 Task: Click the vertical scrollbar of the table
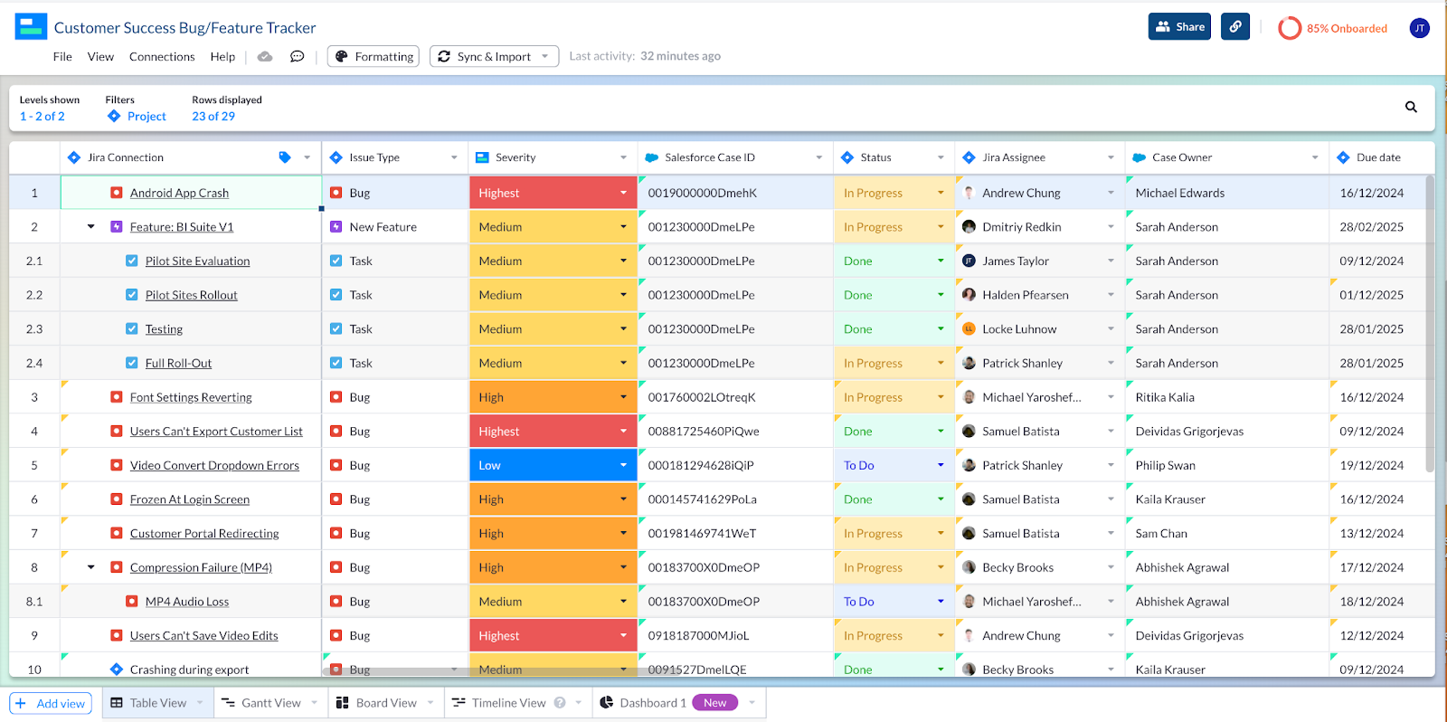tap(1430, 324)
